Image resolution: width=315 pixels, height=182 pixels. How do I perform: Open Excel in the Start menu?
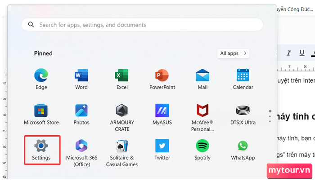(122, 79)
